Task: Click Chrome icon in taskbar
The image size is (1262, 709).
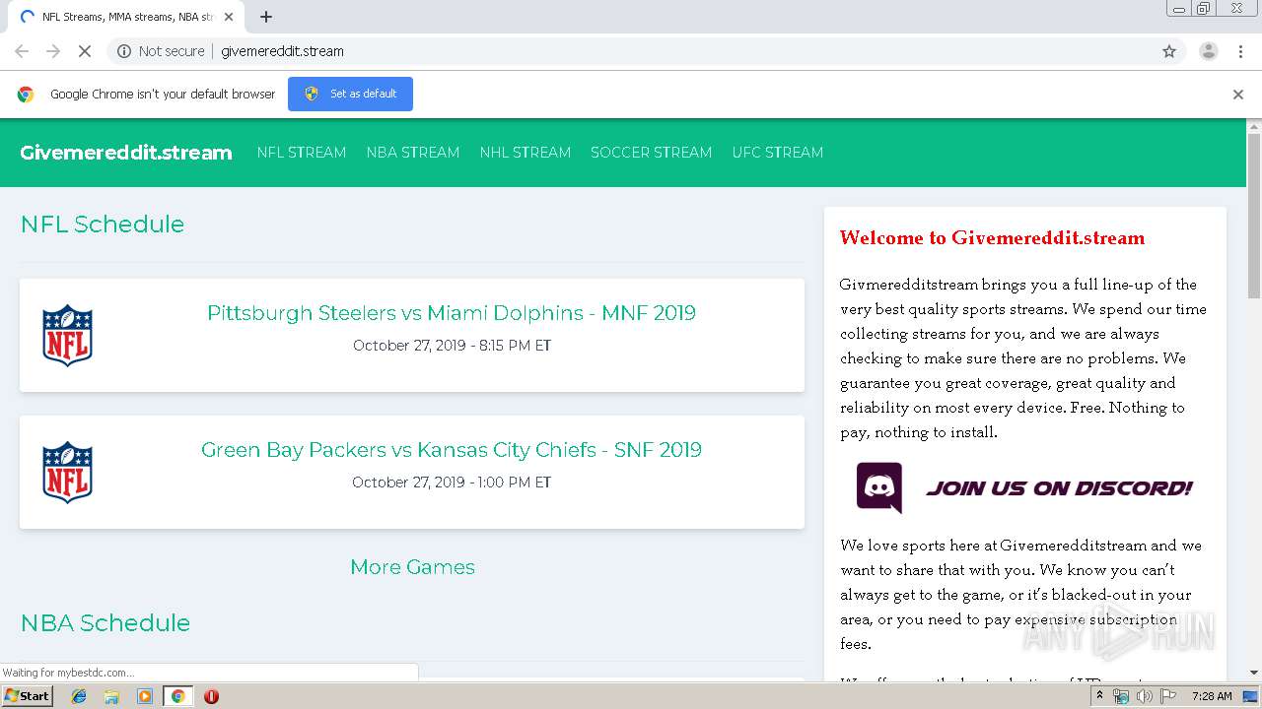Action: point(177,696)
